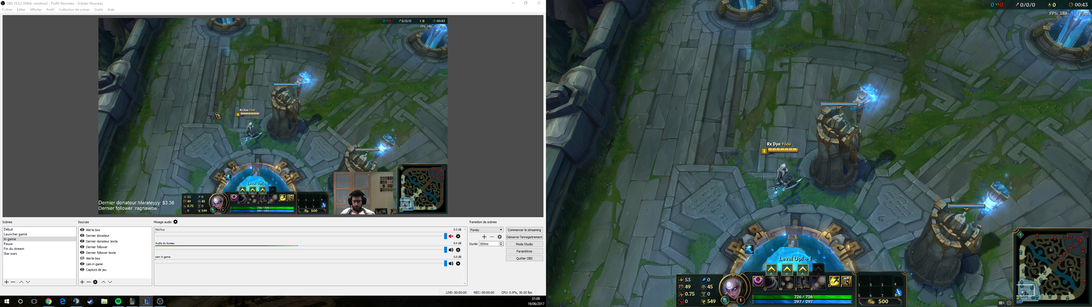The height and width of the screenshot is (307, 1092).
Task: Open source properties gear in Sources panel
Action: (x=95, y=282)
